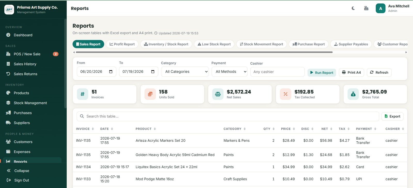Click Mod Podge Matte 16oz product
The height and width of the screenshot is (188, 413).
tap(155, 179)
